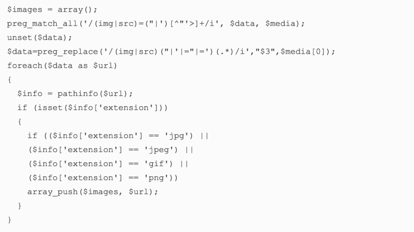The image size is (414, 232).
Task: Click the 'png' string literal
Action: coord(156,178)
